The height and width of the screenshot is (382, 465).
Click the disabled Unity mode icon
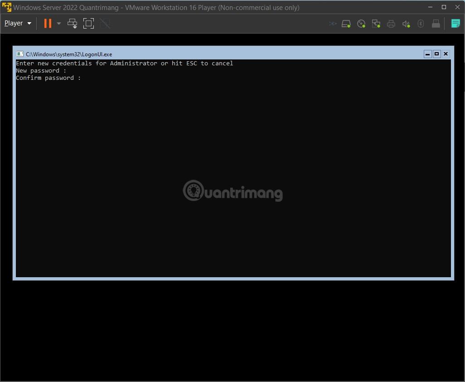[x=105, y=23]
